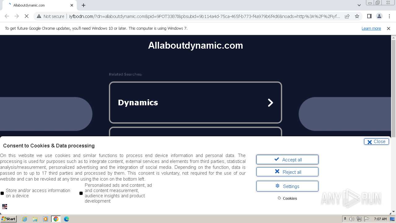Click the Consent to Cookies heading text
This screenshot has width=396, height=223.
(x=49, y=146)
